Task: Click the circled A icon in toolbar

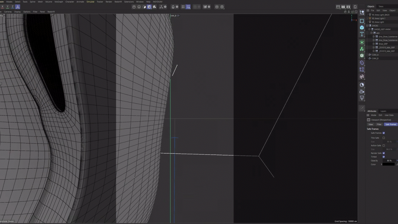Action: pyautogui.click(x=222, y=7)
